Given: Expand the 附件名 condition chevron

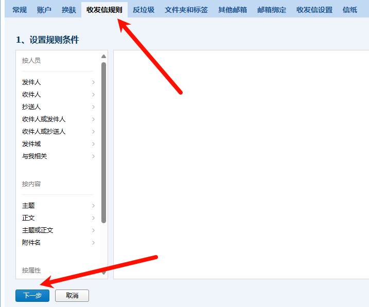Looking at the screenshot, I should pyautogui.click(x=93, y=243).
